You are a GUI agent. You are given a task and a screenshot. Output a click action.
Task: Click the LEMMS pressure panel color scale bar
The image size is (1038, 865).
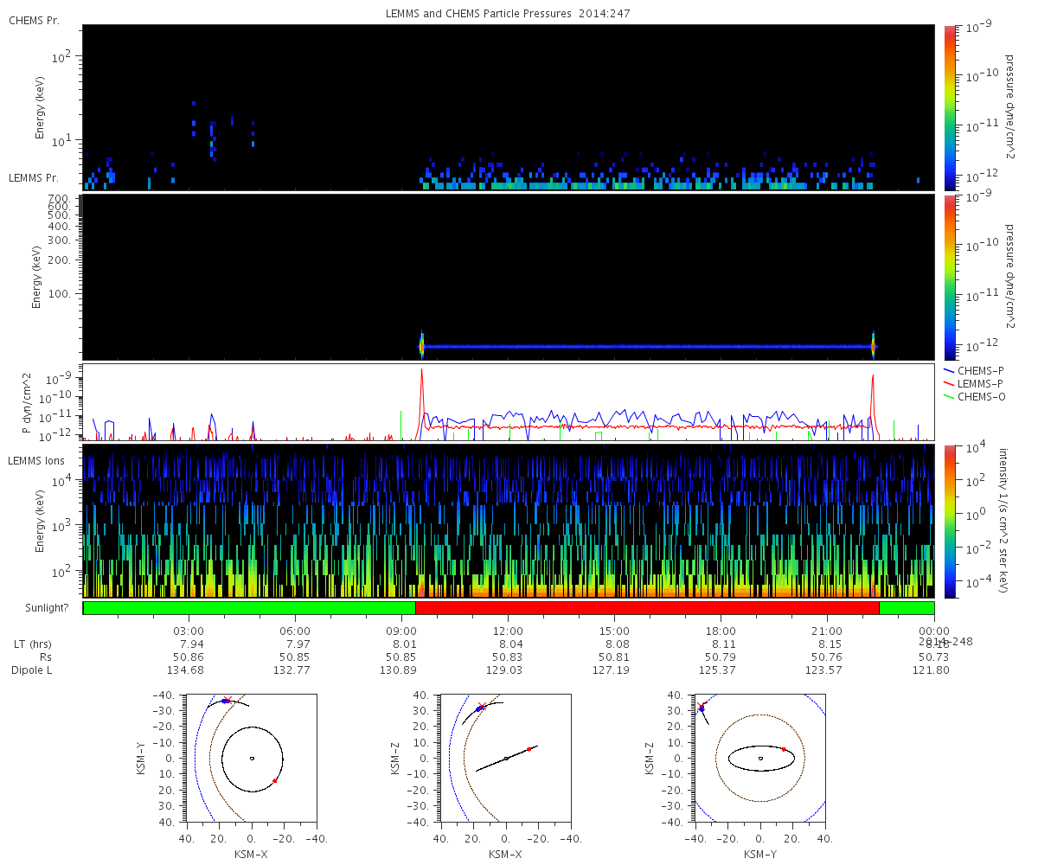point(950,277)
